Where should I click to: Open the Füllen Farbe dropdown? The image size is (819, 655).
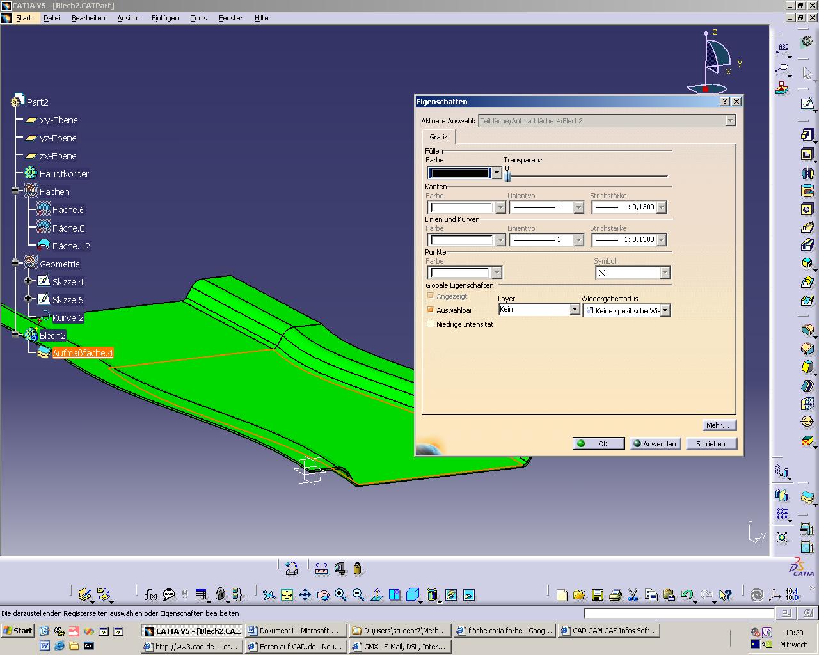click(497, 173)
